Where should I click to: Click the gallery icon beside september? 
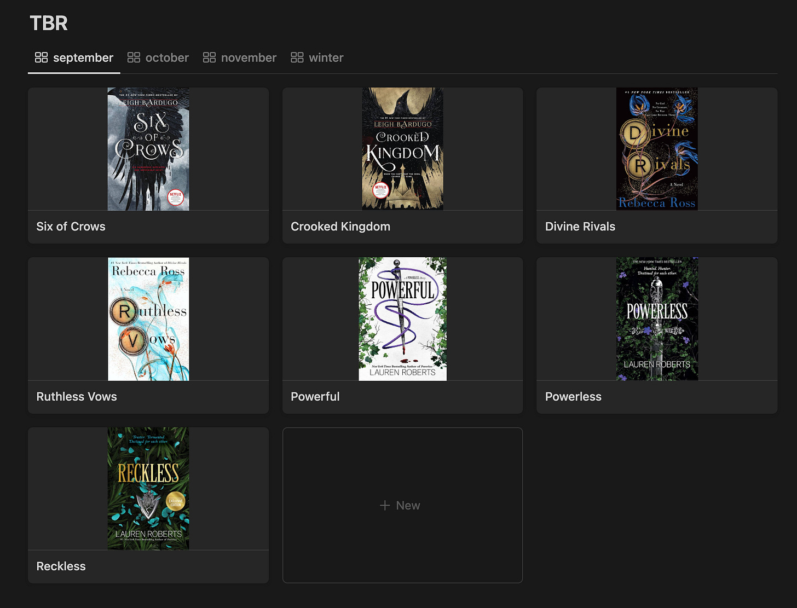(41, 57)
